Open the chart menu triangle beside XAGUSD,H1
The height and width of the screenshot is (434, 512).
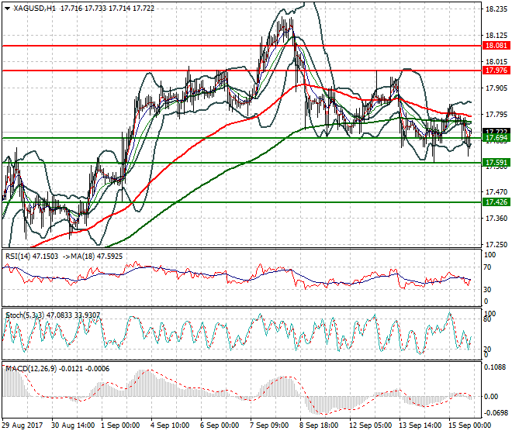click(7, 9)
